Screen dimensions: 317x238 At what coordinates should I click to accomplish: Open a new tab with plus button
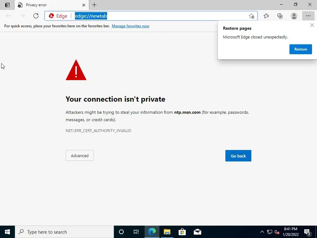94,5
